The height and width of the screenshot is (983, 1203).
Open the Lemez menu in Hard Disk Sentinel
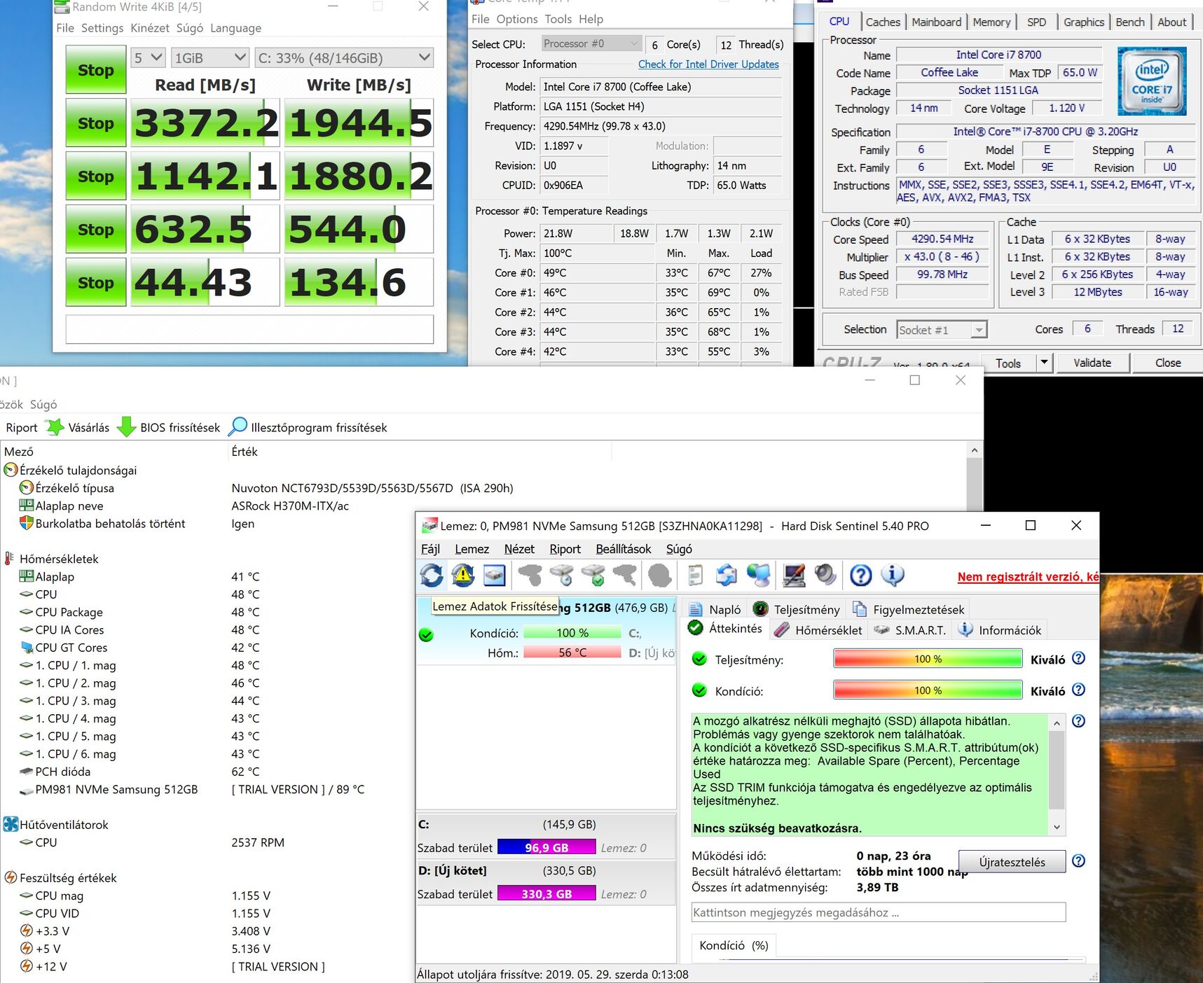click(472, 549)
